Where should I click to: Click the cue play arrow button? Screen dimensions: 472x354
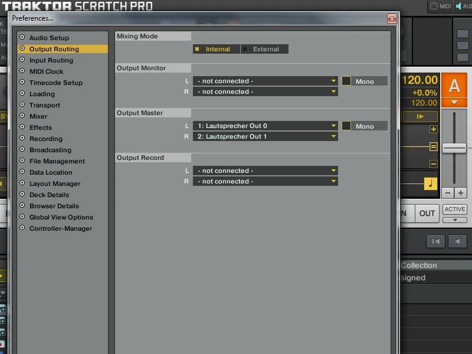420,117
